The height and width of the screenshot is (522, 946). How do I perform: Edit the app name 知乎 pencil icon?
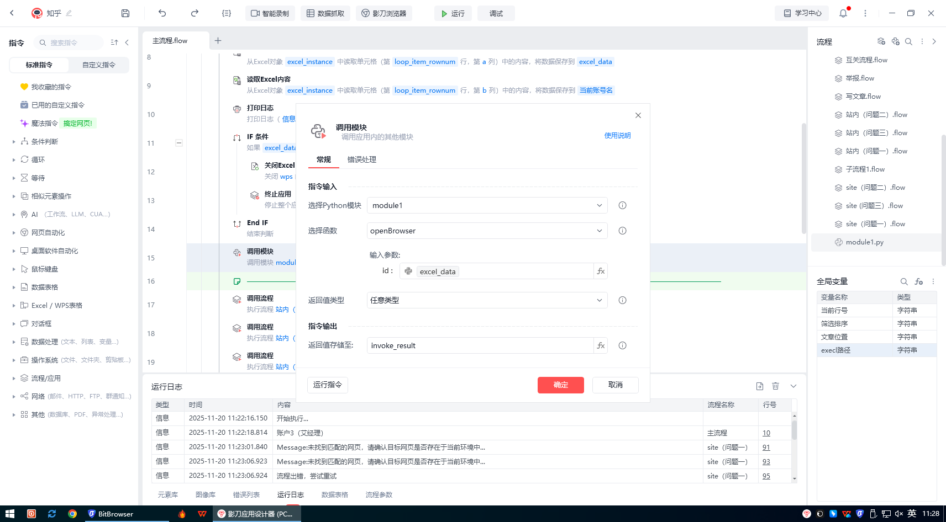[69, 13]
